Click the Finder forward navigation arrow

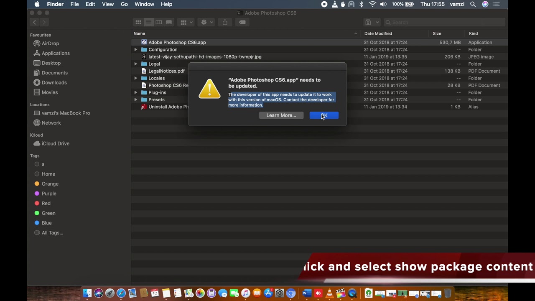[44, 22]
